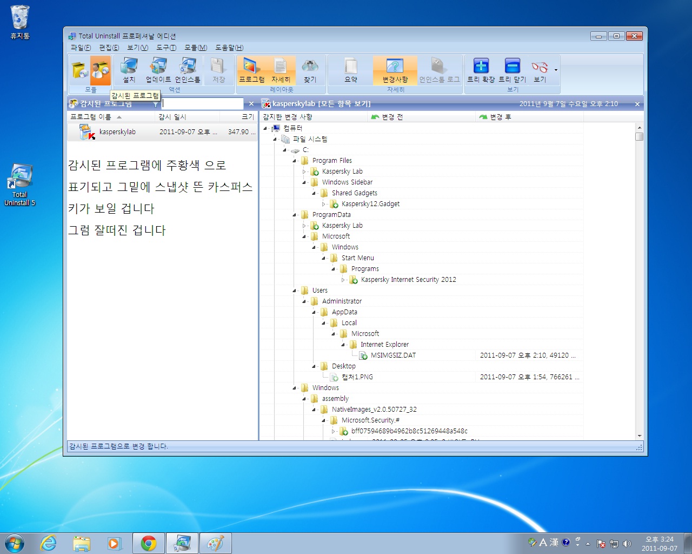This screenshot has height=554, width=692.
Task: Collapse the C: drive node
Action: (284, 150)
